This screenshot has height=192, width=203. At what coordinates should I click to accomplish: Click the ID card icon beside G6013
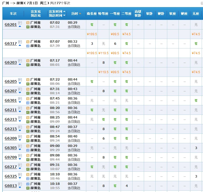coord(20,184)
